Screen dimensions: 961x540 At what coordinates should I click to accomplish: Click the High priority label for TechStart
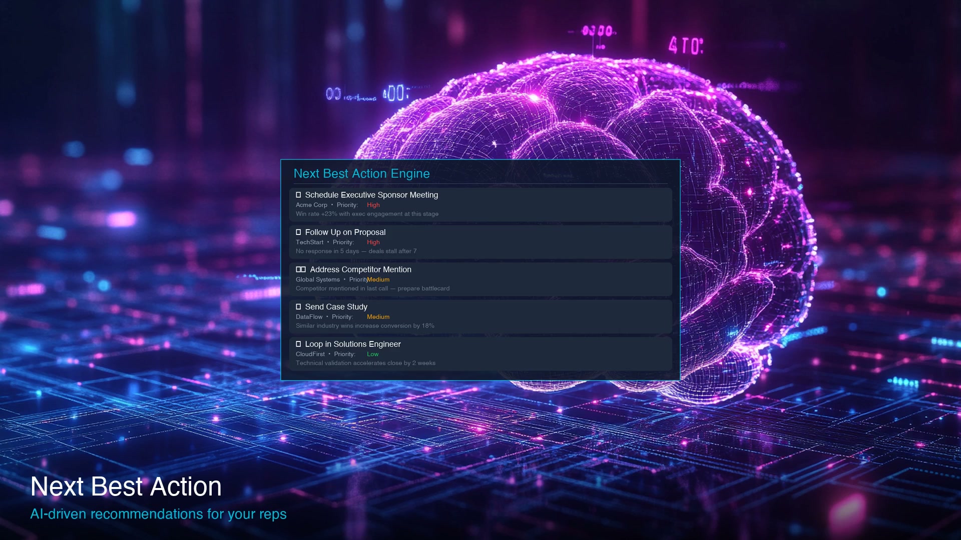[373, 242]
